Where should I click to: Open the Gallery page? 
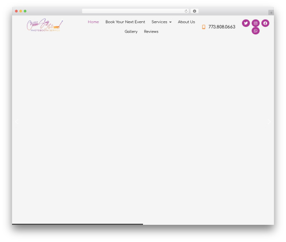coord(131,31)
